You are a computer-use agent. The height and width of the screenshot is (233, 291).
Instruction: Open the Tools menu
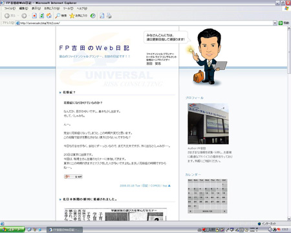(68, 8)
